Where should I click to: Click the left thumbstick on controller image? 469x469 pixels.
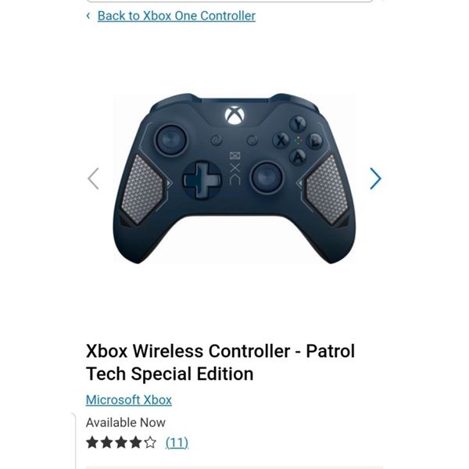(x=171, y=140)
